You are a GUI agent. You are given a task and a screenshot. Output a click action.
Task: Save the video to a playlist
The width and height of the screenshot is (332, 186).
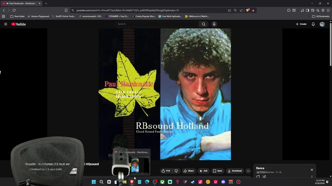217,171
